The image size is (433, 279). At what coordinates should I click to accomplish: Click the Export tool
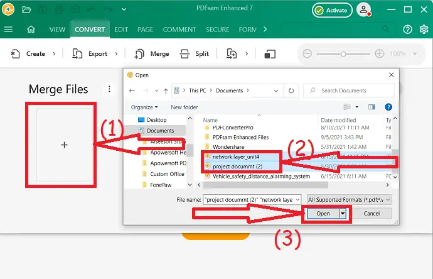90,53
